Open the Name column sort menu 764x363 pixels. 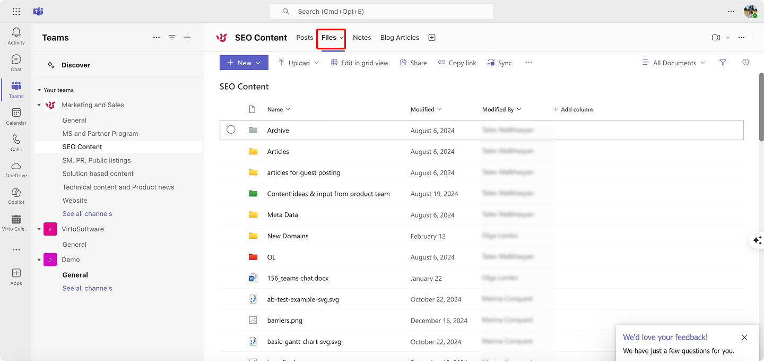pyautogui.click(x=279, y=109)
